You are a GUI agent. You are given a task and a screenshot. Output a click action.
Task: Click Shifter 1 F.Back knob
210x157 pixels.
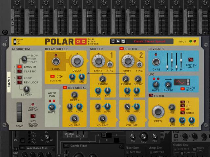click(x=103, y=79)
